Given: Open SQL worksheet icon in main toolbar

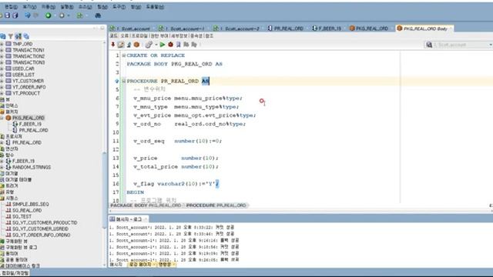Looking at the screenshot, I should [80, 15].
